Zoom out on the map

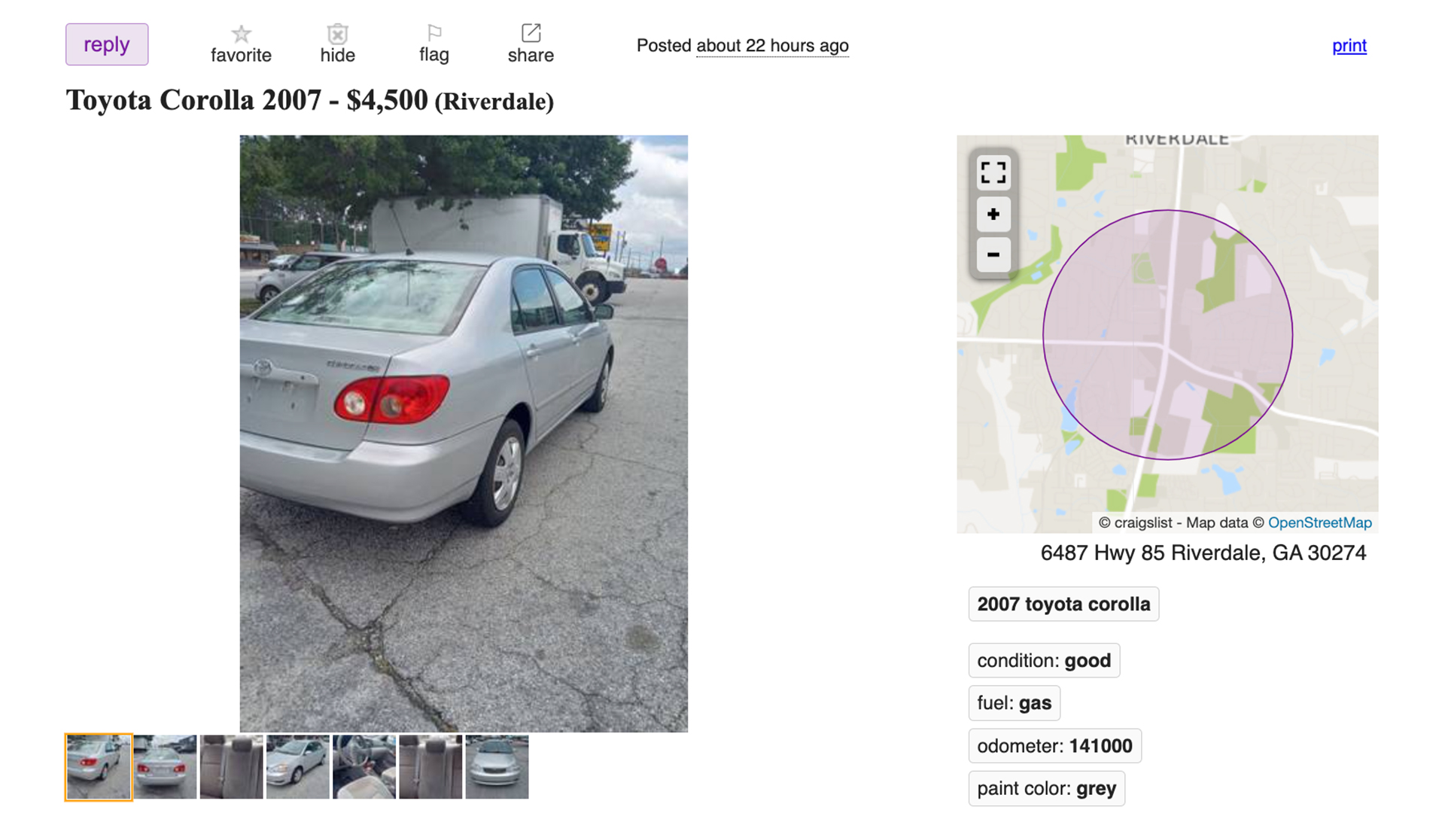(993, 254)
